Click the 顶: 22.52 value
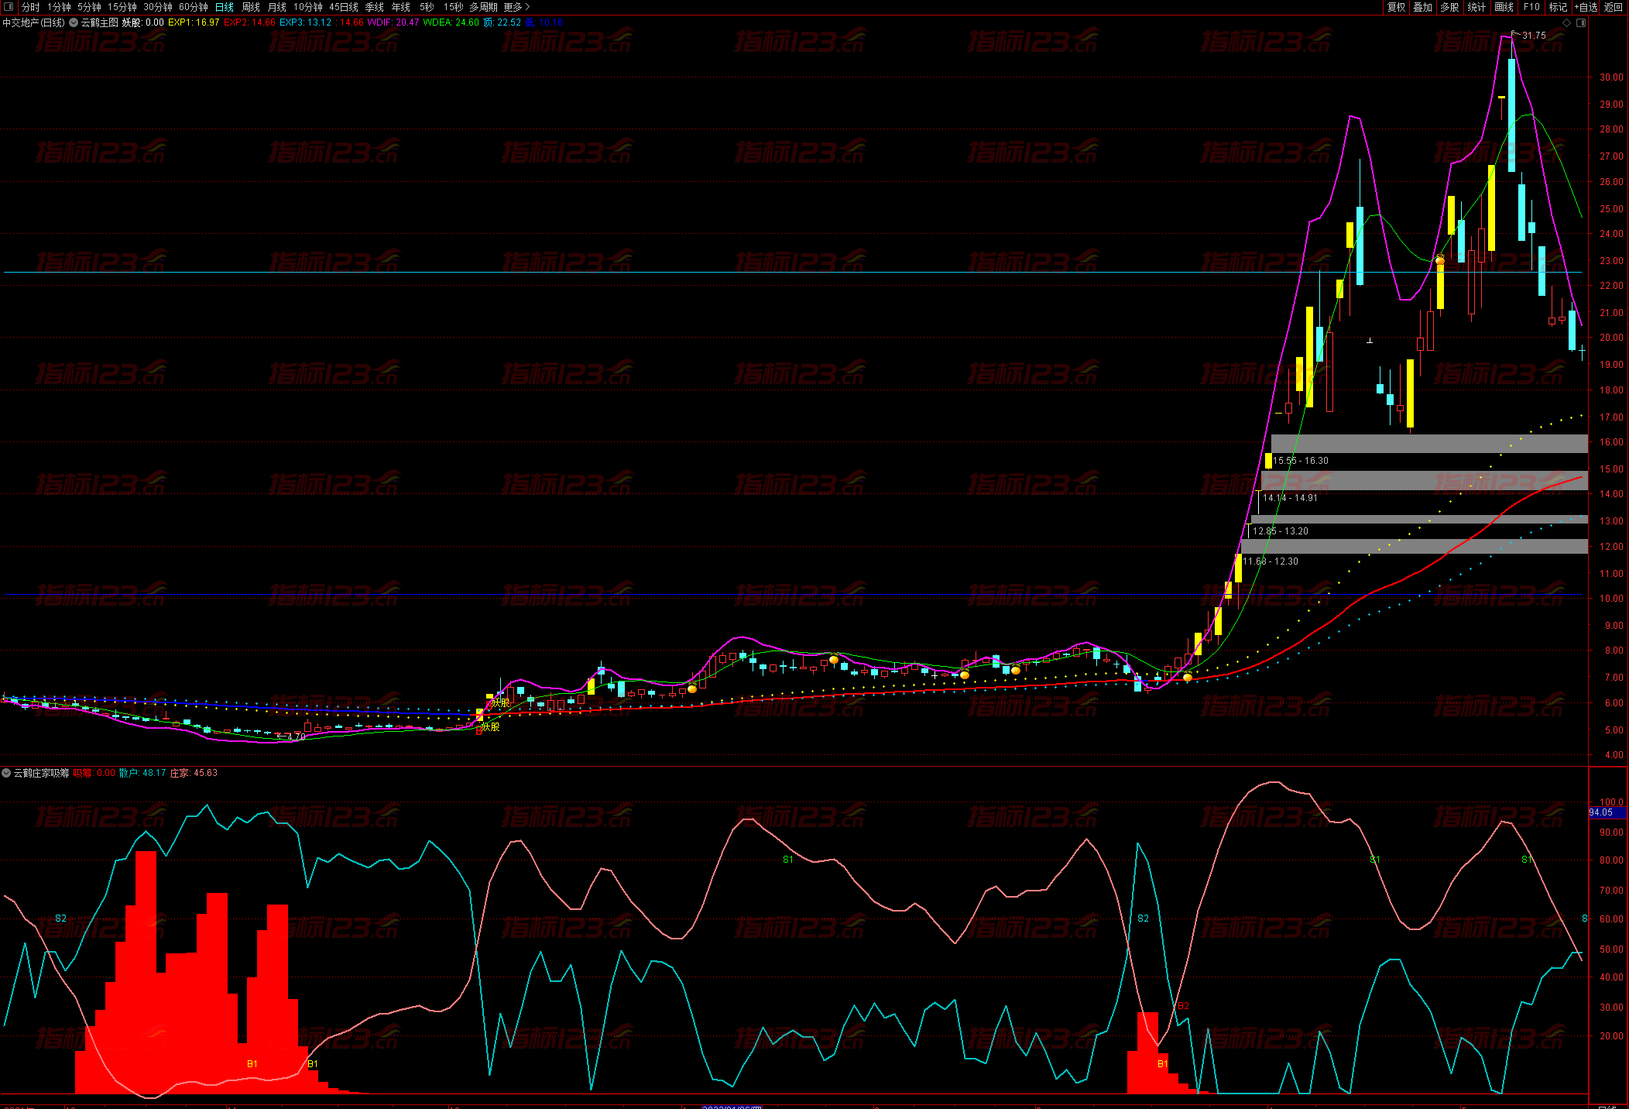Viewport: 1629px width, 1109px height. tap(502, 22)
